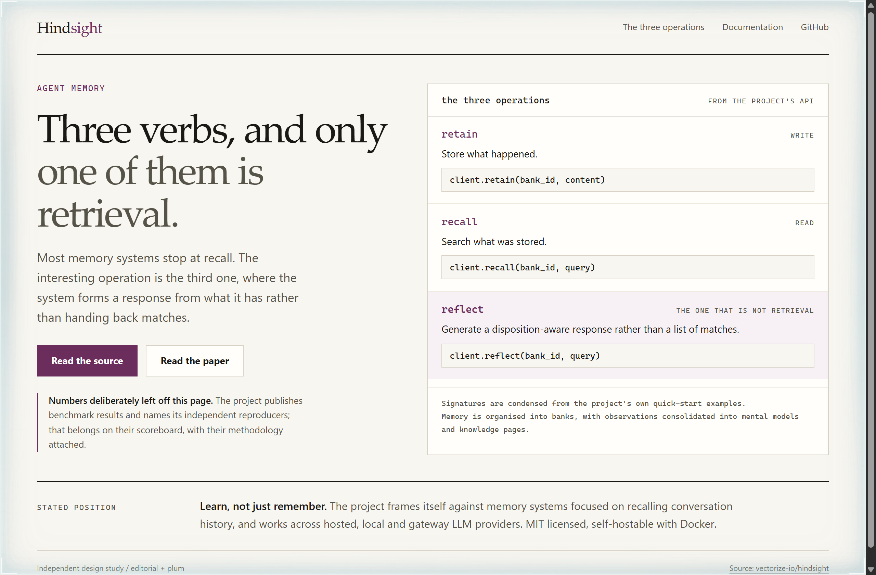Open the Hindsight logo link

click(x=69, y=28)
